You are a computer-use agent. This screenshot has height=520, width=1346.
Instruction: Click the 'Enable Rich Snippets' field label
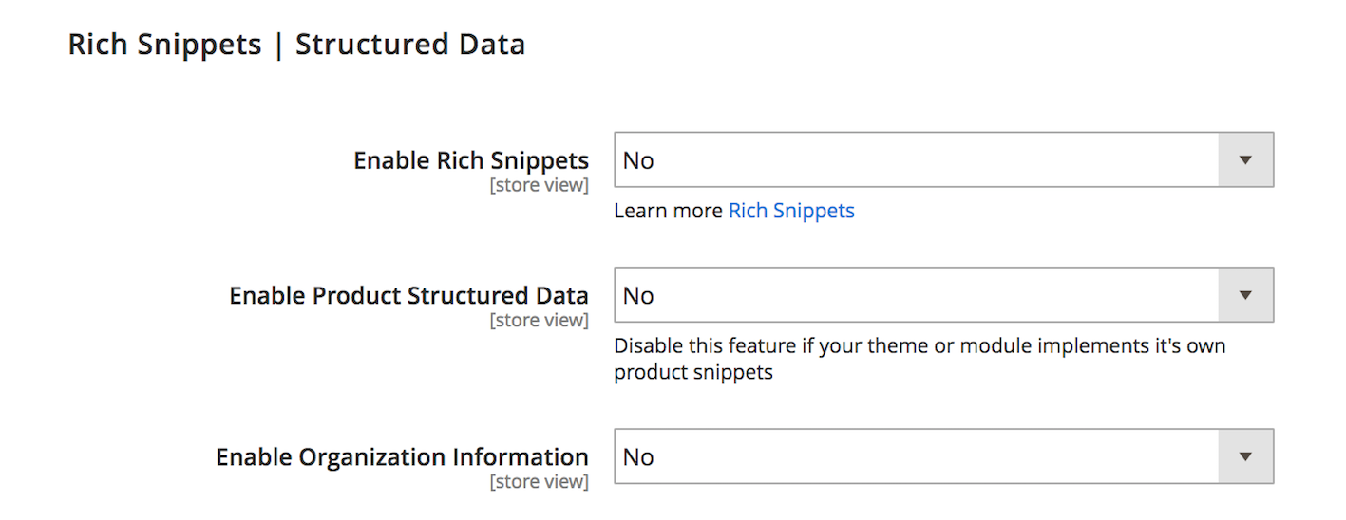pos(470,160)
